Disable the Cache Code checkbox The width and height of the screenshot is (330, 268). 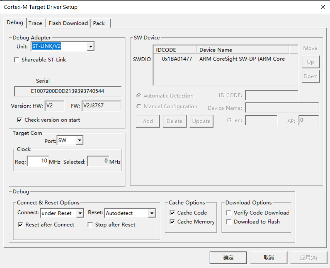pyautogui.click(x=172, y=213)
